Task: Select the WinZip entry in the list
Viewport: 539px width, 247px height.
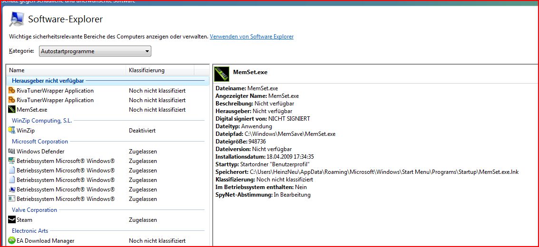Action: tap(25, 131)
